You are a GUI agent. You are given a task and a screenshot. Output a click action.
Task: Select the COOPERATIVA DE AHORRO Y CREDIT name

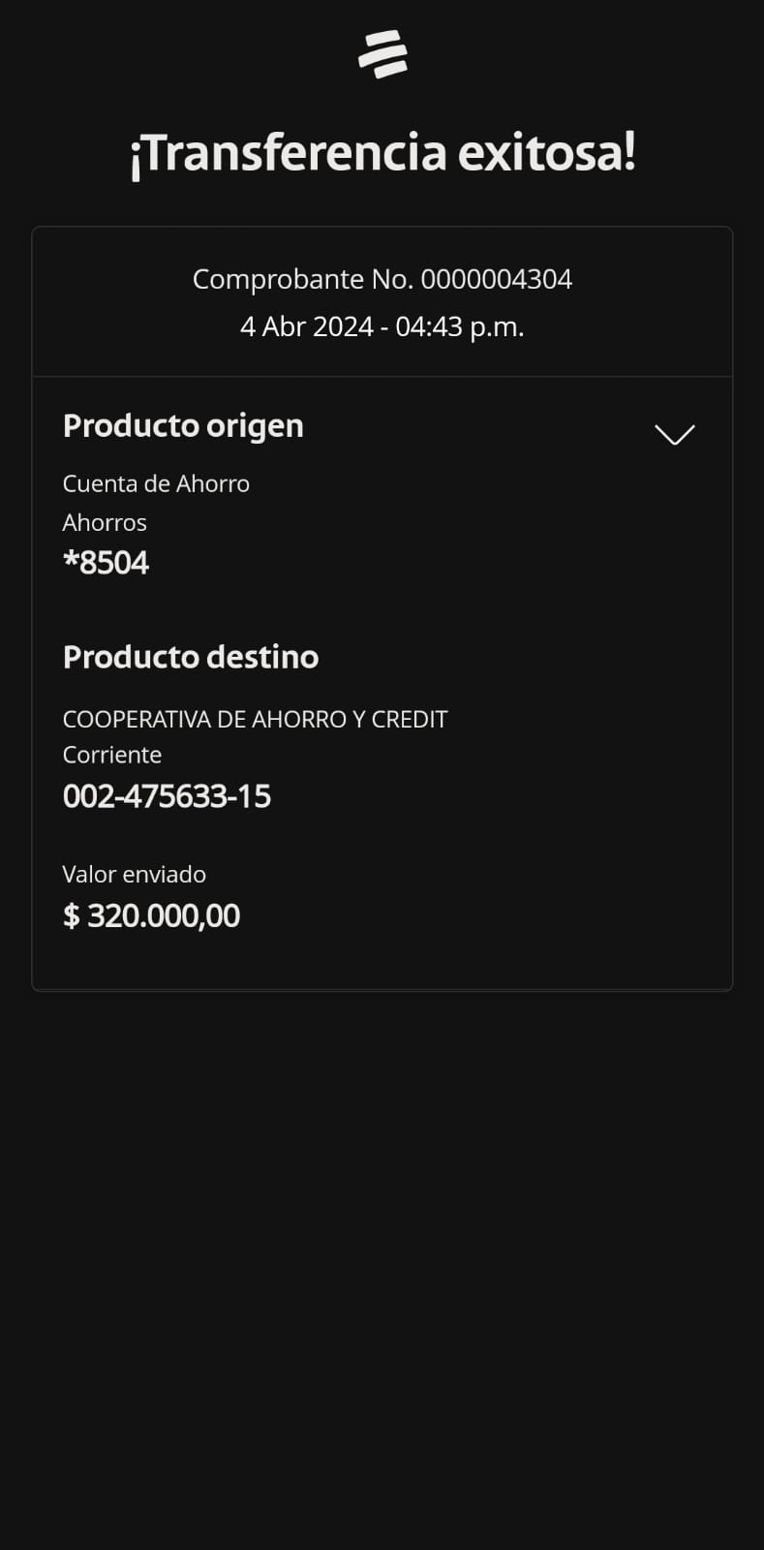point(255,719)
